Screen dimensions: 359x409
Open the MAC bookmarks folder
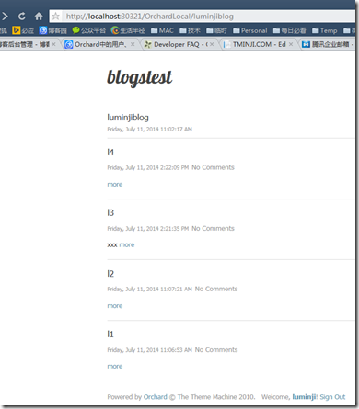[x=162, y=30]
